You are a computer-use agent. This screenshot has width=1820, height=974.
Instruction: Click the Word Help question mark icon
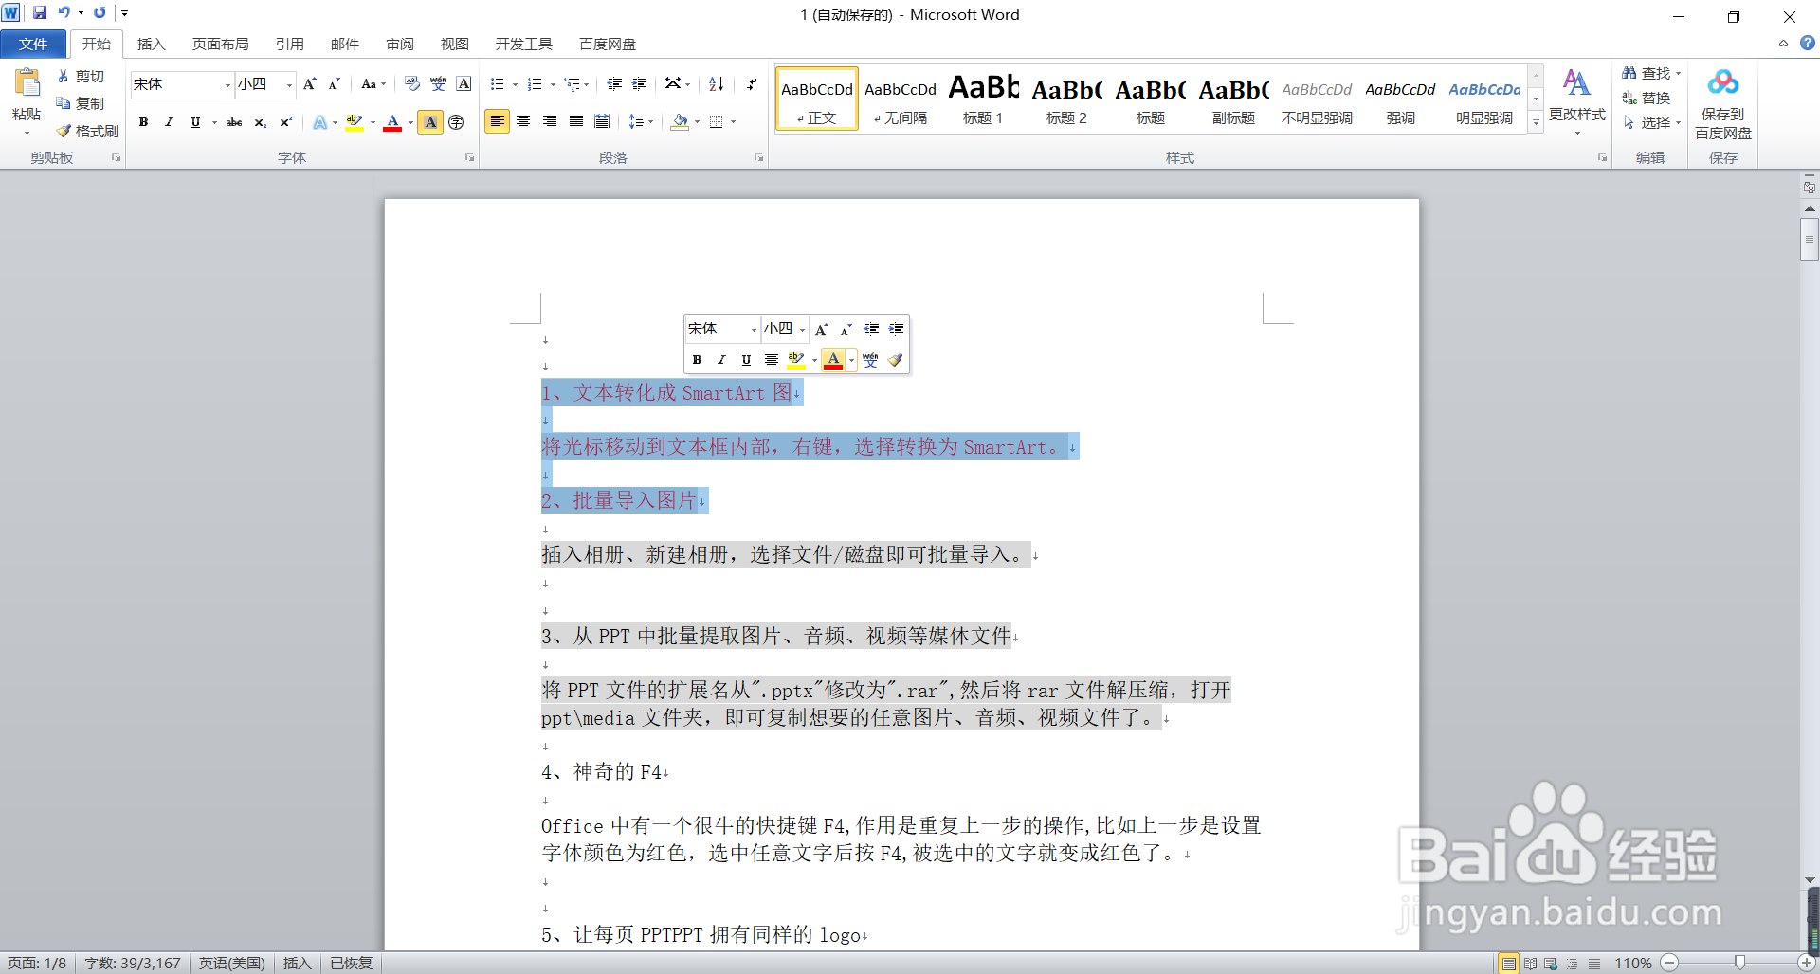point(1808,43)
